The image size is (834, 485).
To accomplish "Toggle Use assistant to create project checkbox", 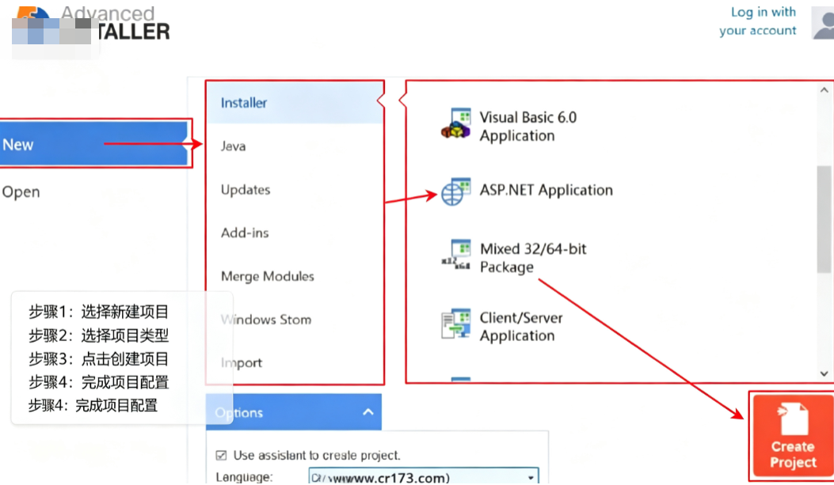I will click(x=221, y=455).
